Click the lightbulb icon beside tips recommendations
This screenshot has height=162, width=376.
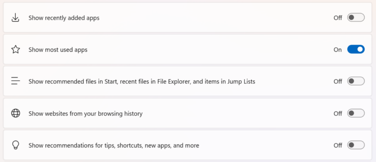15,145
